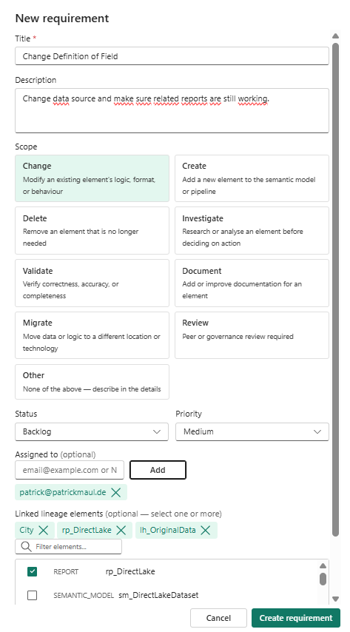The image size is (350, 632).
Task: Click the search magnifier in Filter elements
Action: pyautogui.click(x=26, y=547)
